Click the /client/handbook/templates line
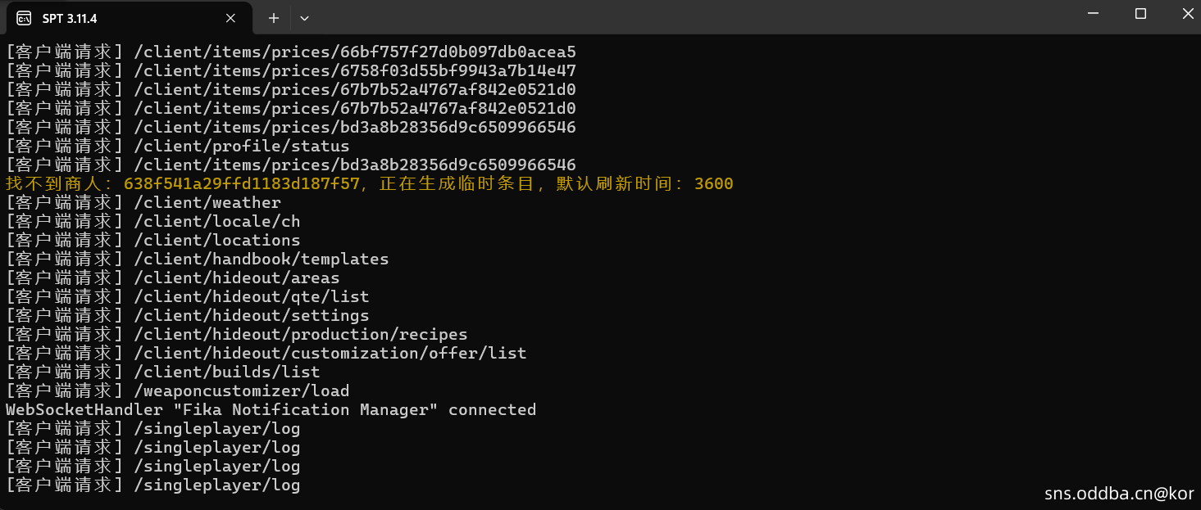 [261, 260]
